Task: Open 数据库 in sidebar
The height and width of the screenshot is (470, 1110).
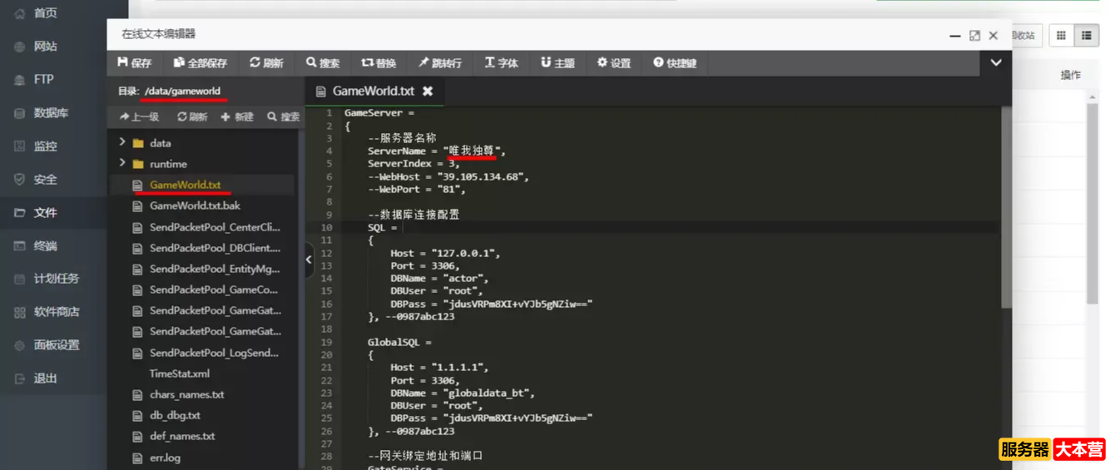Action: point(51,113)
